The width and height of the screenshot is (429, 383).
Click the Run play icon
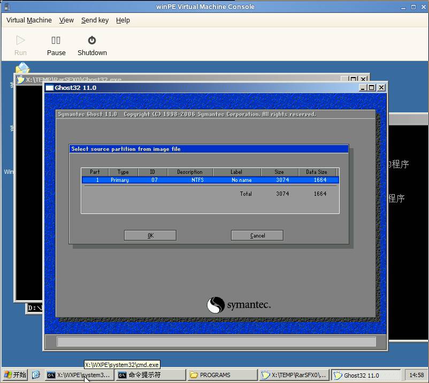[20, 40]
